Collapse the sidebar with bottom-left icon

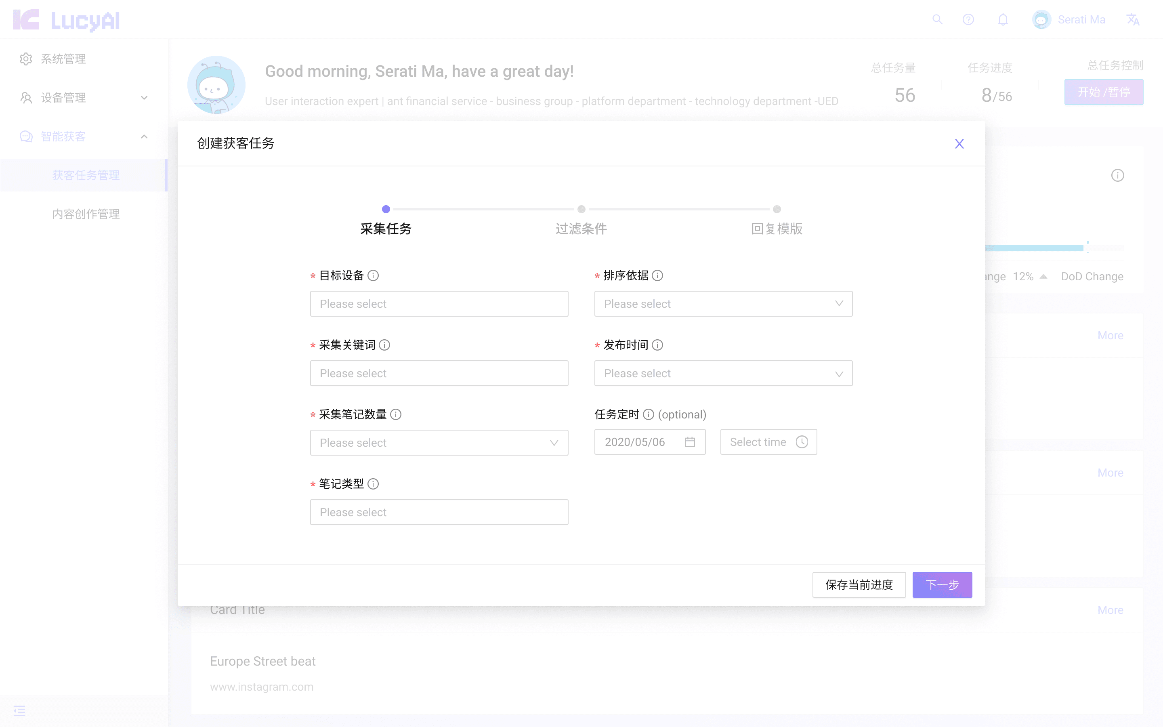pyautogui.click(x=20, y=711)
